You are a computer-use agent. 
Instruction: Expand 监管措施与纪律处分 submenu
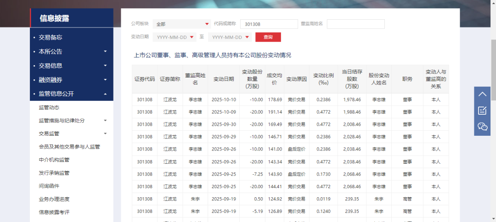[x=72, y=121]
